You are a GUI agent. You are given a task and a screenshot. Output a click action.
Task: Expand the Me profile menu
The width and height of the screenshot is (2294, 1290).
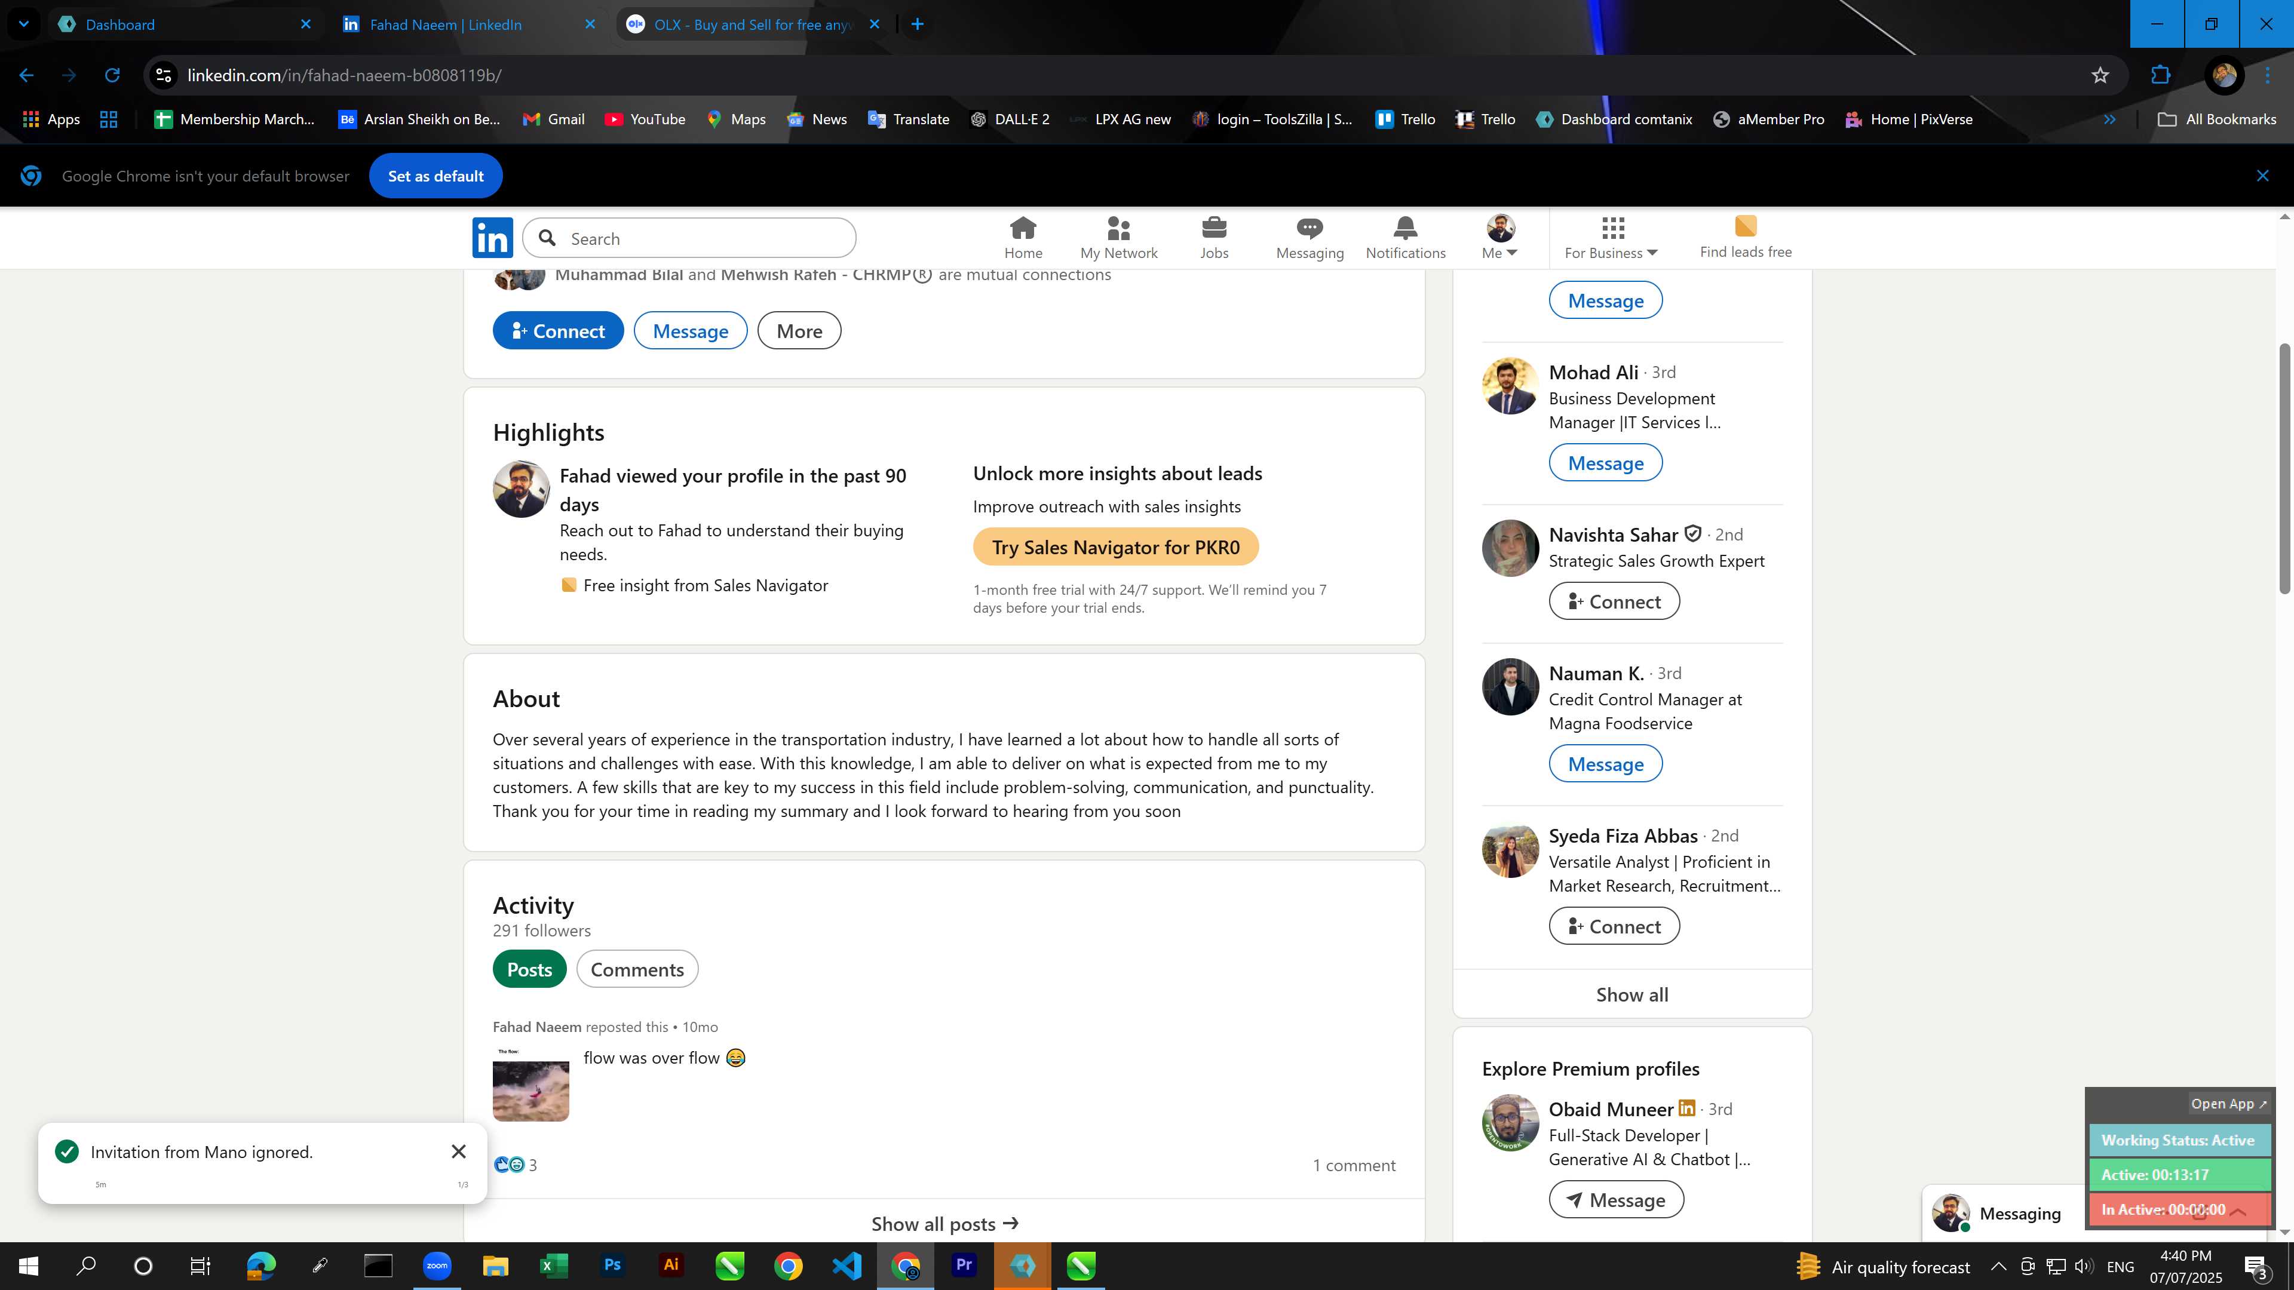click(1499, 239)
